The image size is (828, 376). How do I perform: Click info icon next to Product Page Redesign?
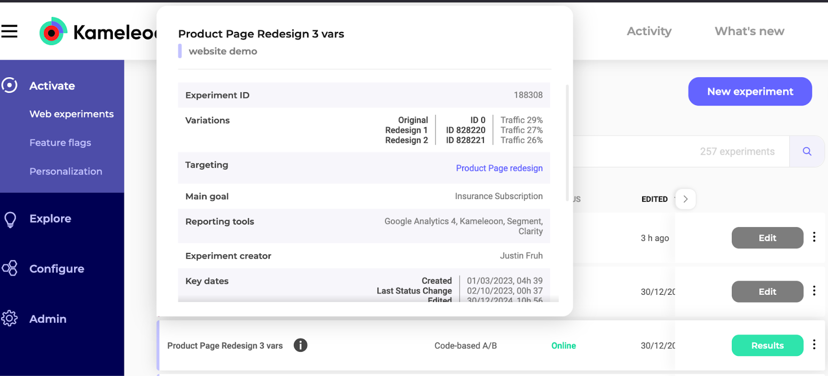[x=300, y=345]
